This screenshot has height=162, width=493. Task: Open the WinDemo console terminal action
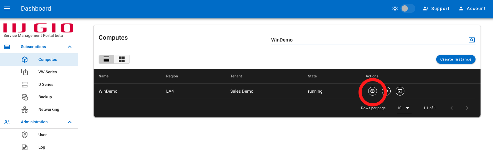(x=400, y=91)
